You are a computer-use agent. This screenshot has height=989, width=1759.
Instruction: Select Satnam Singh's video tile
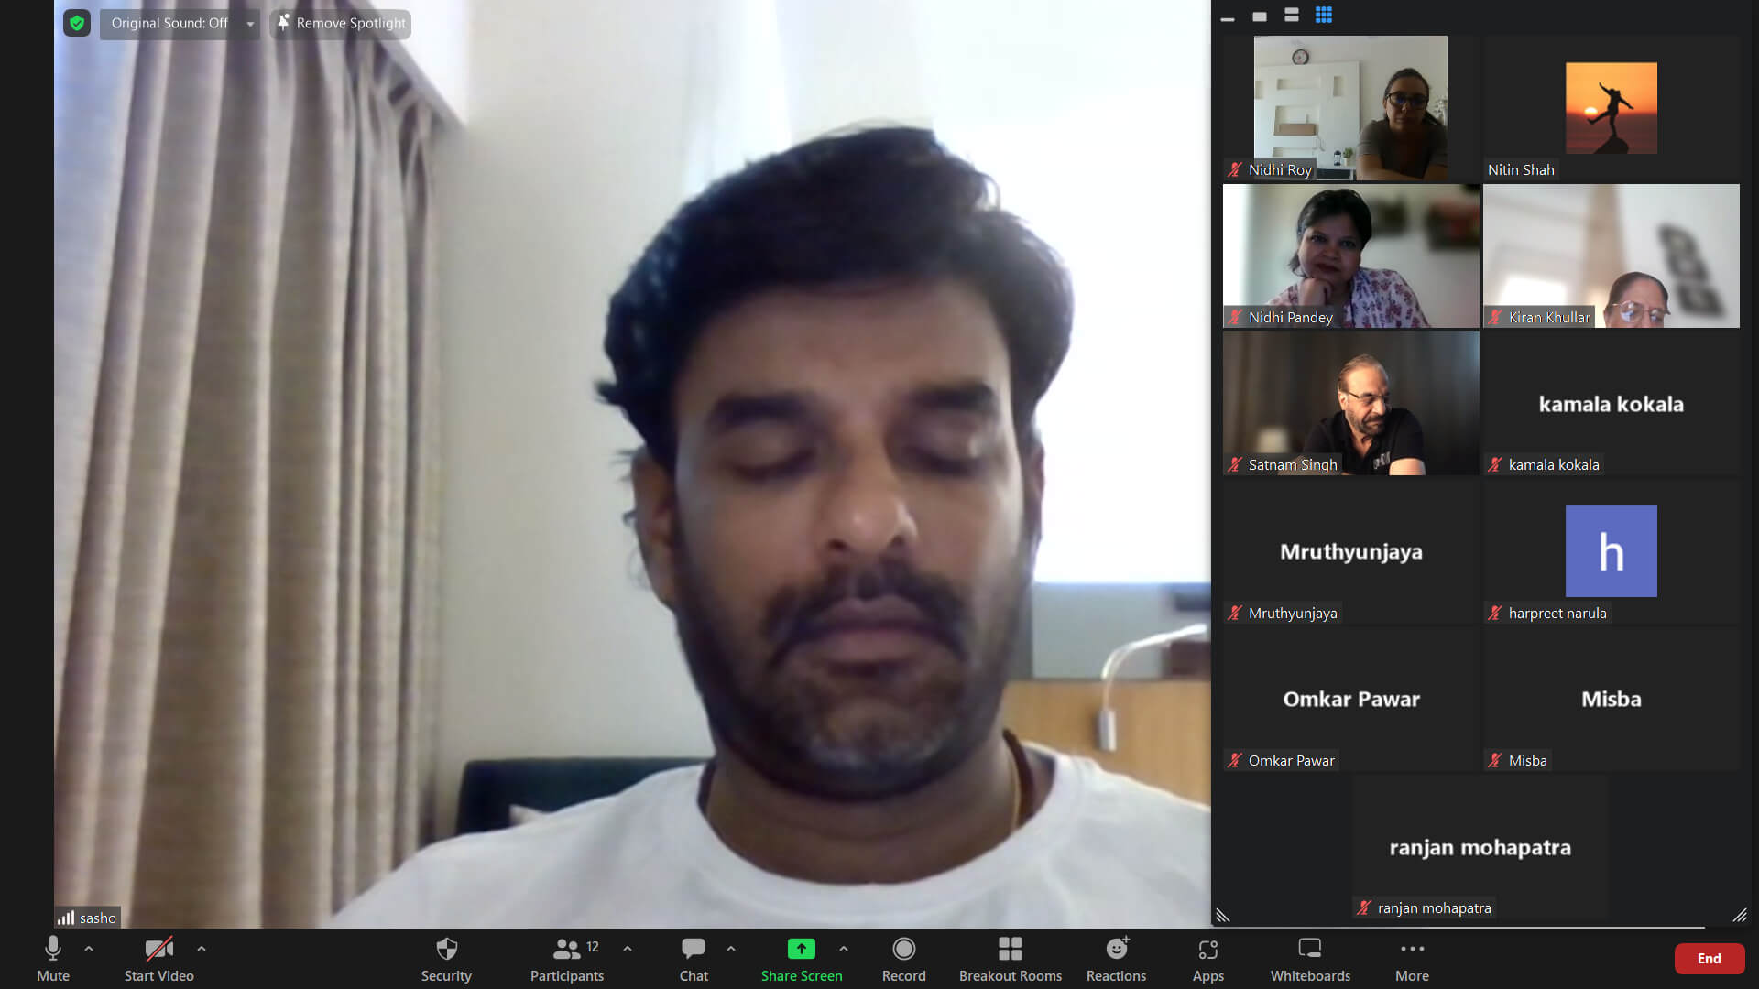(1349, 403)
